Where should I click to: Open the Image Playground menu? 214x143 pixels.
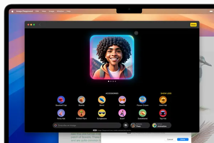click(24, 11)
